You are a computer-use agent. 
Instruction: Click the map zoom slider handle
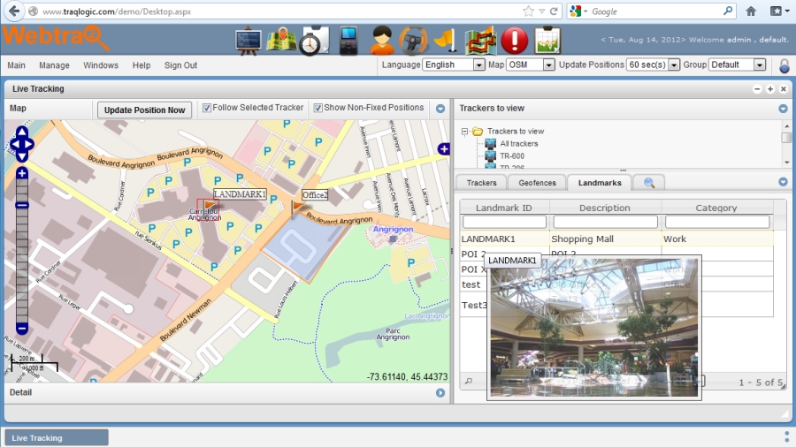22,205
